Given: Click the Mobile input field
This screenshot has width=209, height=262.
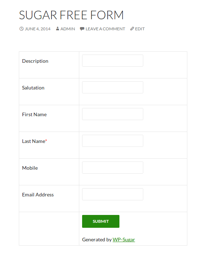Looking at the screenshot, I should pos(113,168).
